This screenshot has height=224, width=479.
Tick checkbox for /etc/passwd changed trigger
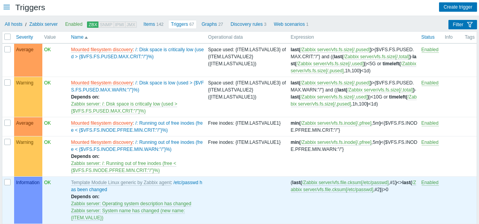pos(7,182)
